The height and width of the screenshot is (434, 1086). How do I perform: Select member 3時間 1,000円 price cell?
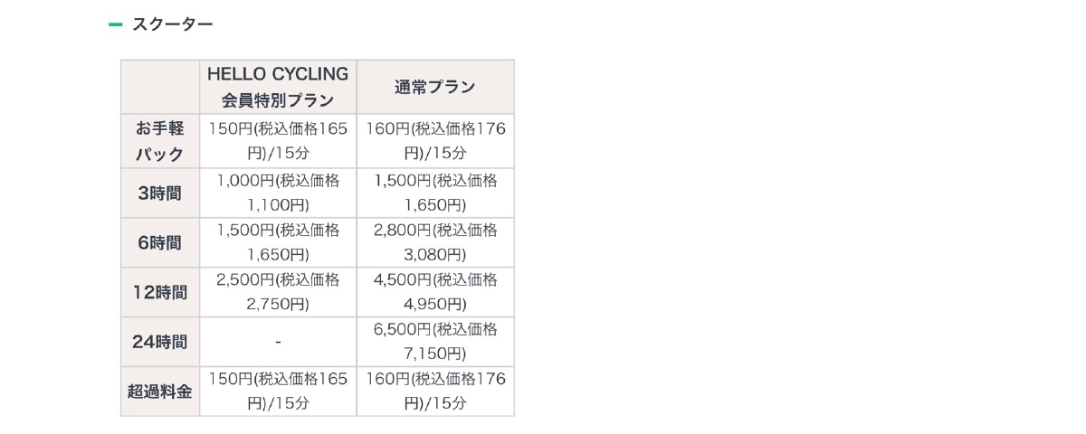pos(278,193)
